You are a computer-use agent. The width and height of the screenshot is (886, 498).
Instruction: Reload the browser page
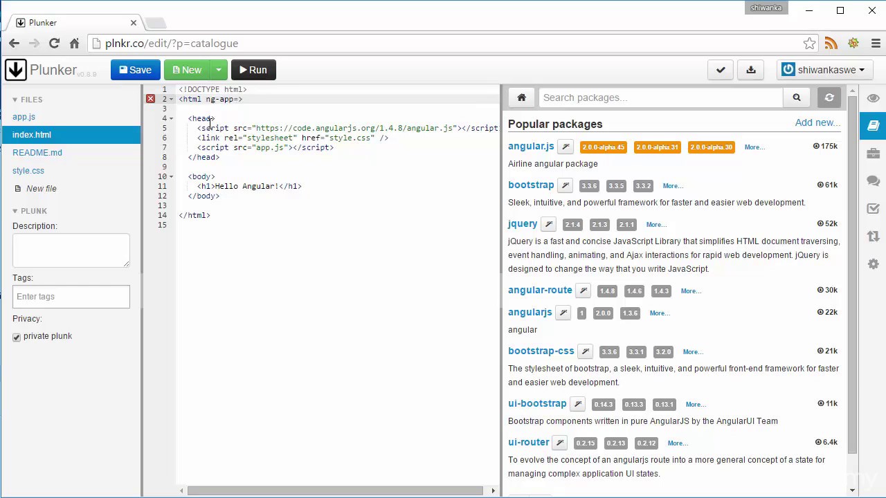pos(54,44)
